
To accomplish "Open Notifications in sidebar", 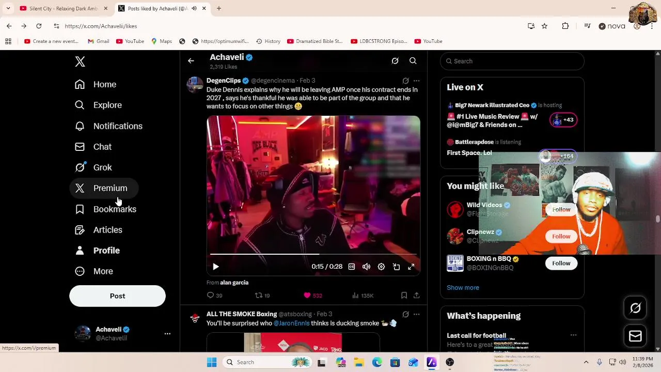I will (x=109, y=126).
